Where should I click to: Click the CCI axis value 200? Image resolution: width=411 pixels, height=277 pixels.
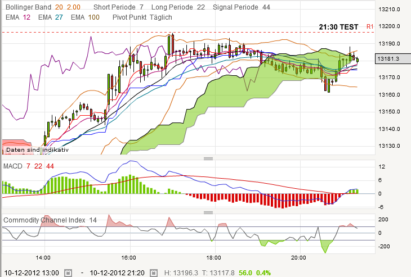pyautogui.click(x=383, y=220)
